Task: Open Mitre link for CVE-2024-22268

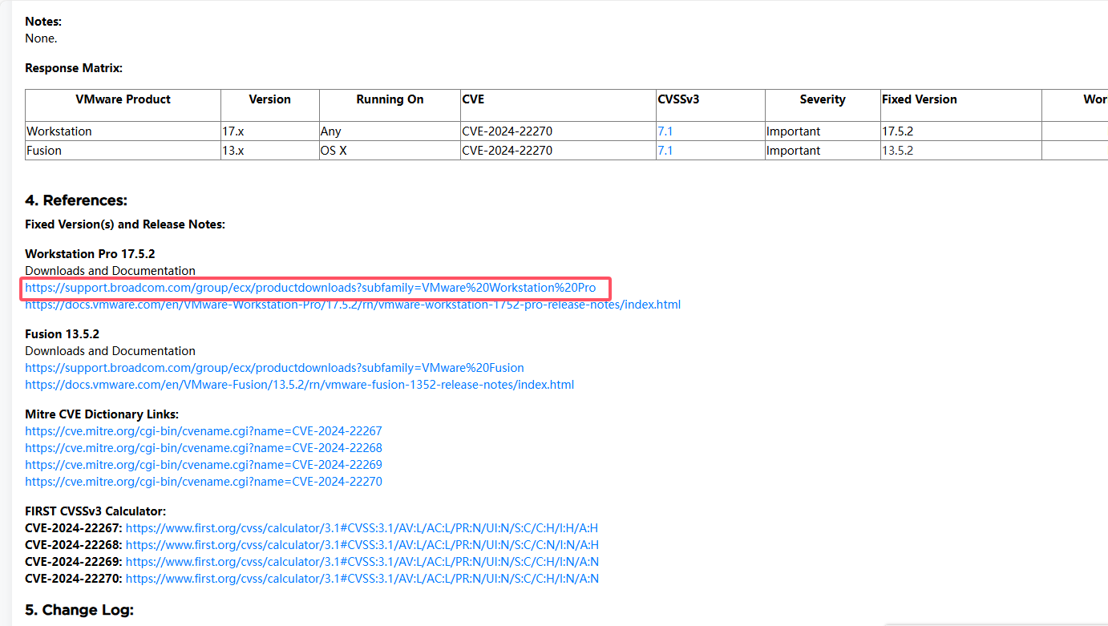Action: coord(204,448)
